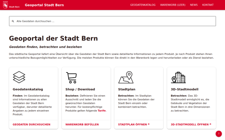Open the Tarife link in the Shop card
Viewport: 225px width, 140px height.
coord(102,111)
